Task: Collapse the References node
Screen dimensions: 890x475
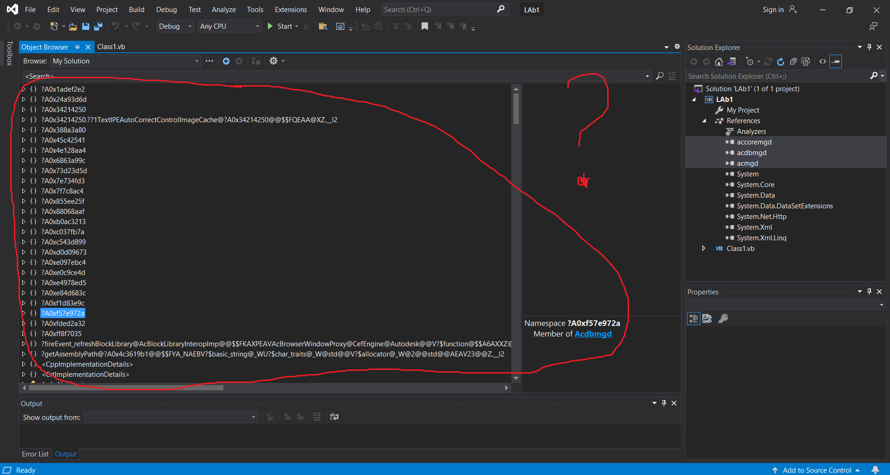Action: click(704, 121)
